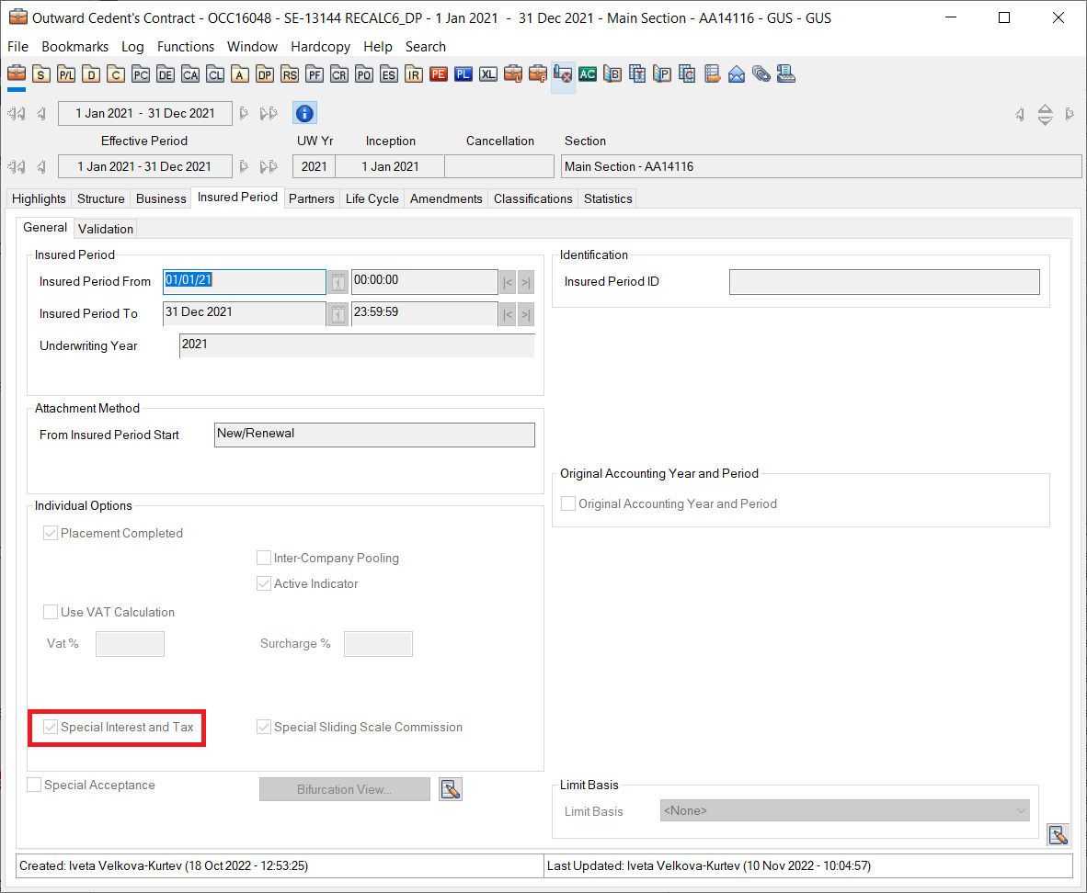Open the Functions menu
Viewport: 1087px width, 893px height.
click(x=186, y=47)
